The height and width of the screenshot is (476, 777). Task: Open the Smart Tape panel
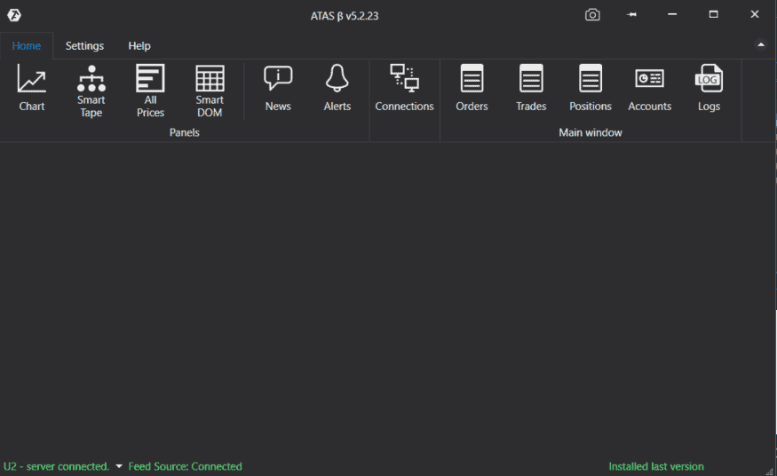[91, 91]
